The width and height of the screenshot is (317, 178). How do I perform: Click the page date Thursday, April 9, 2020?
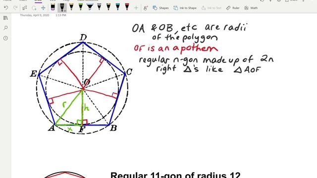tap(35, 15)
